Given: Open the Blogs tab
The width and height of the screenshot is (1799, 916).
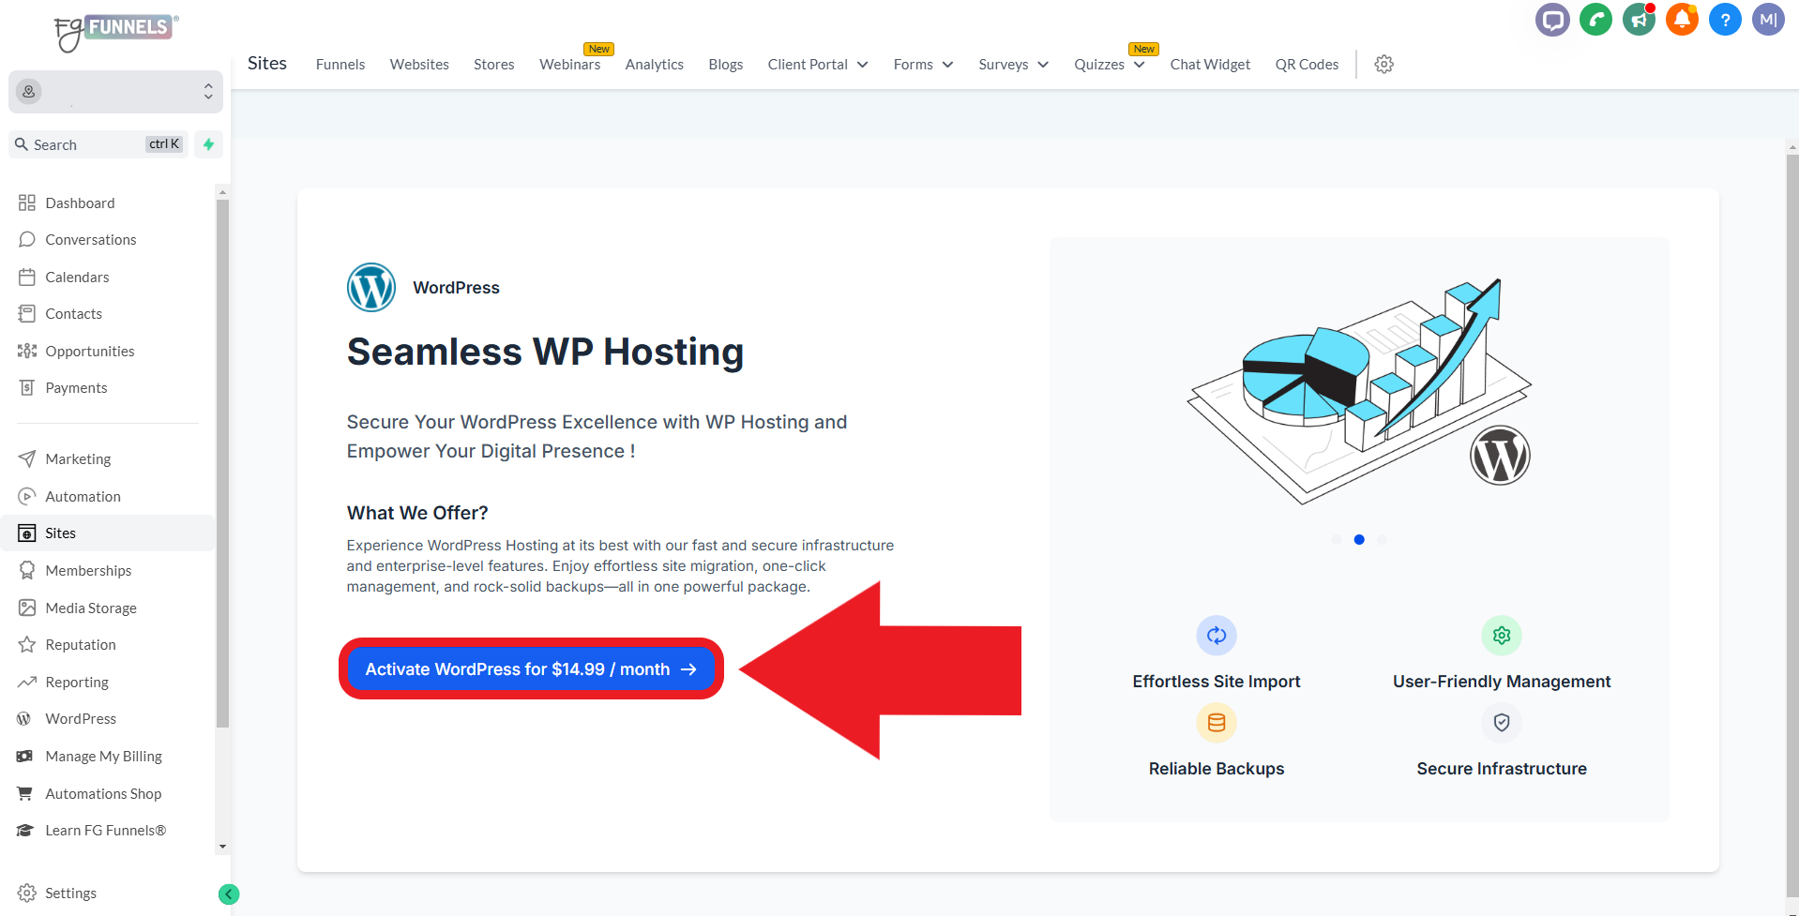Looking at the screenshot, I should tap(726, 65).
